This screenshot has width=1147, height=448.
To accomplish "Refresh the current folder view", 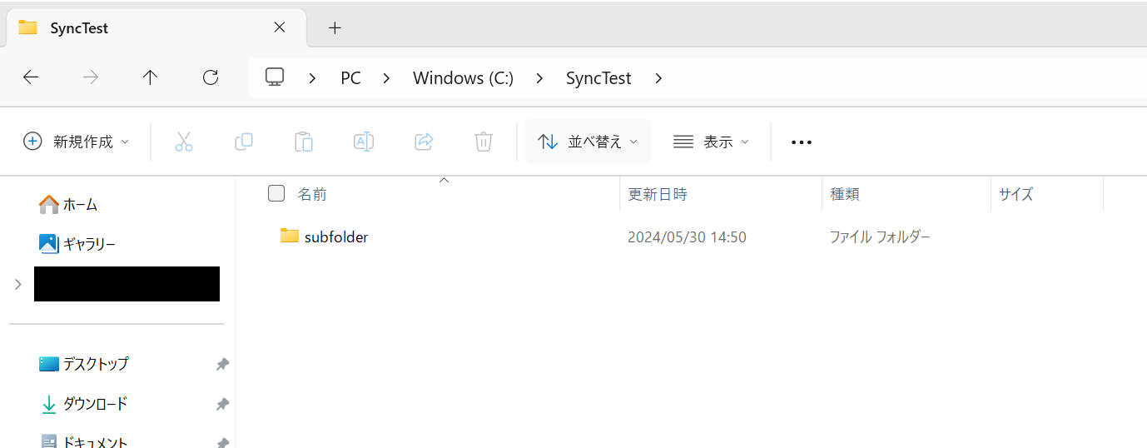I will (x=211, y=77).
